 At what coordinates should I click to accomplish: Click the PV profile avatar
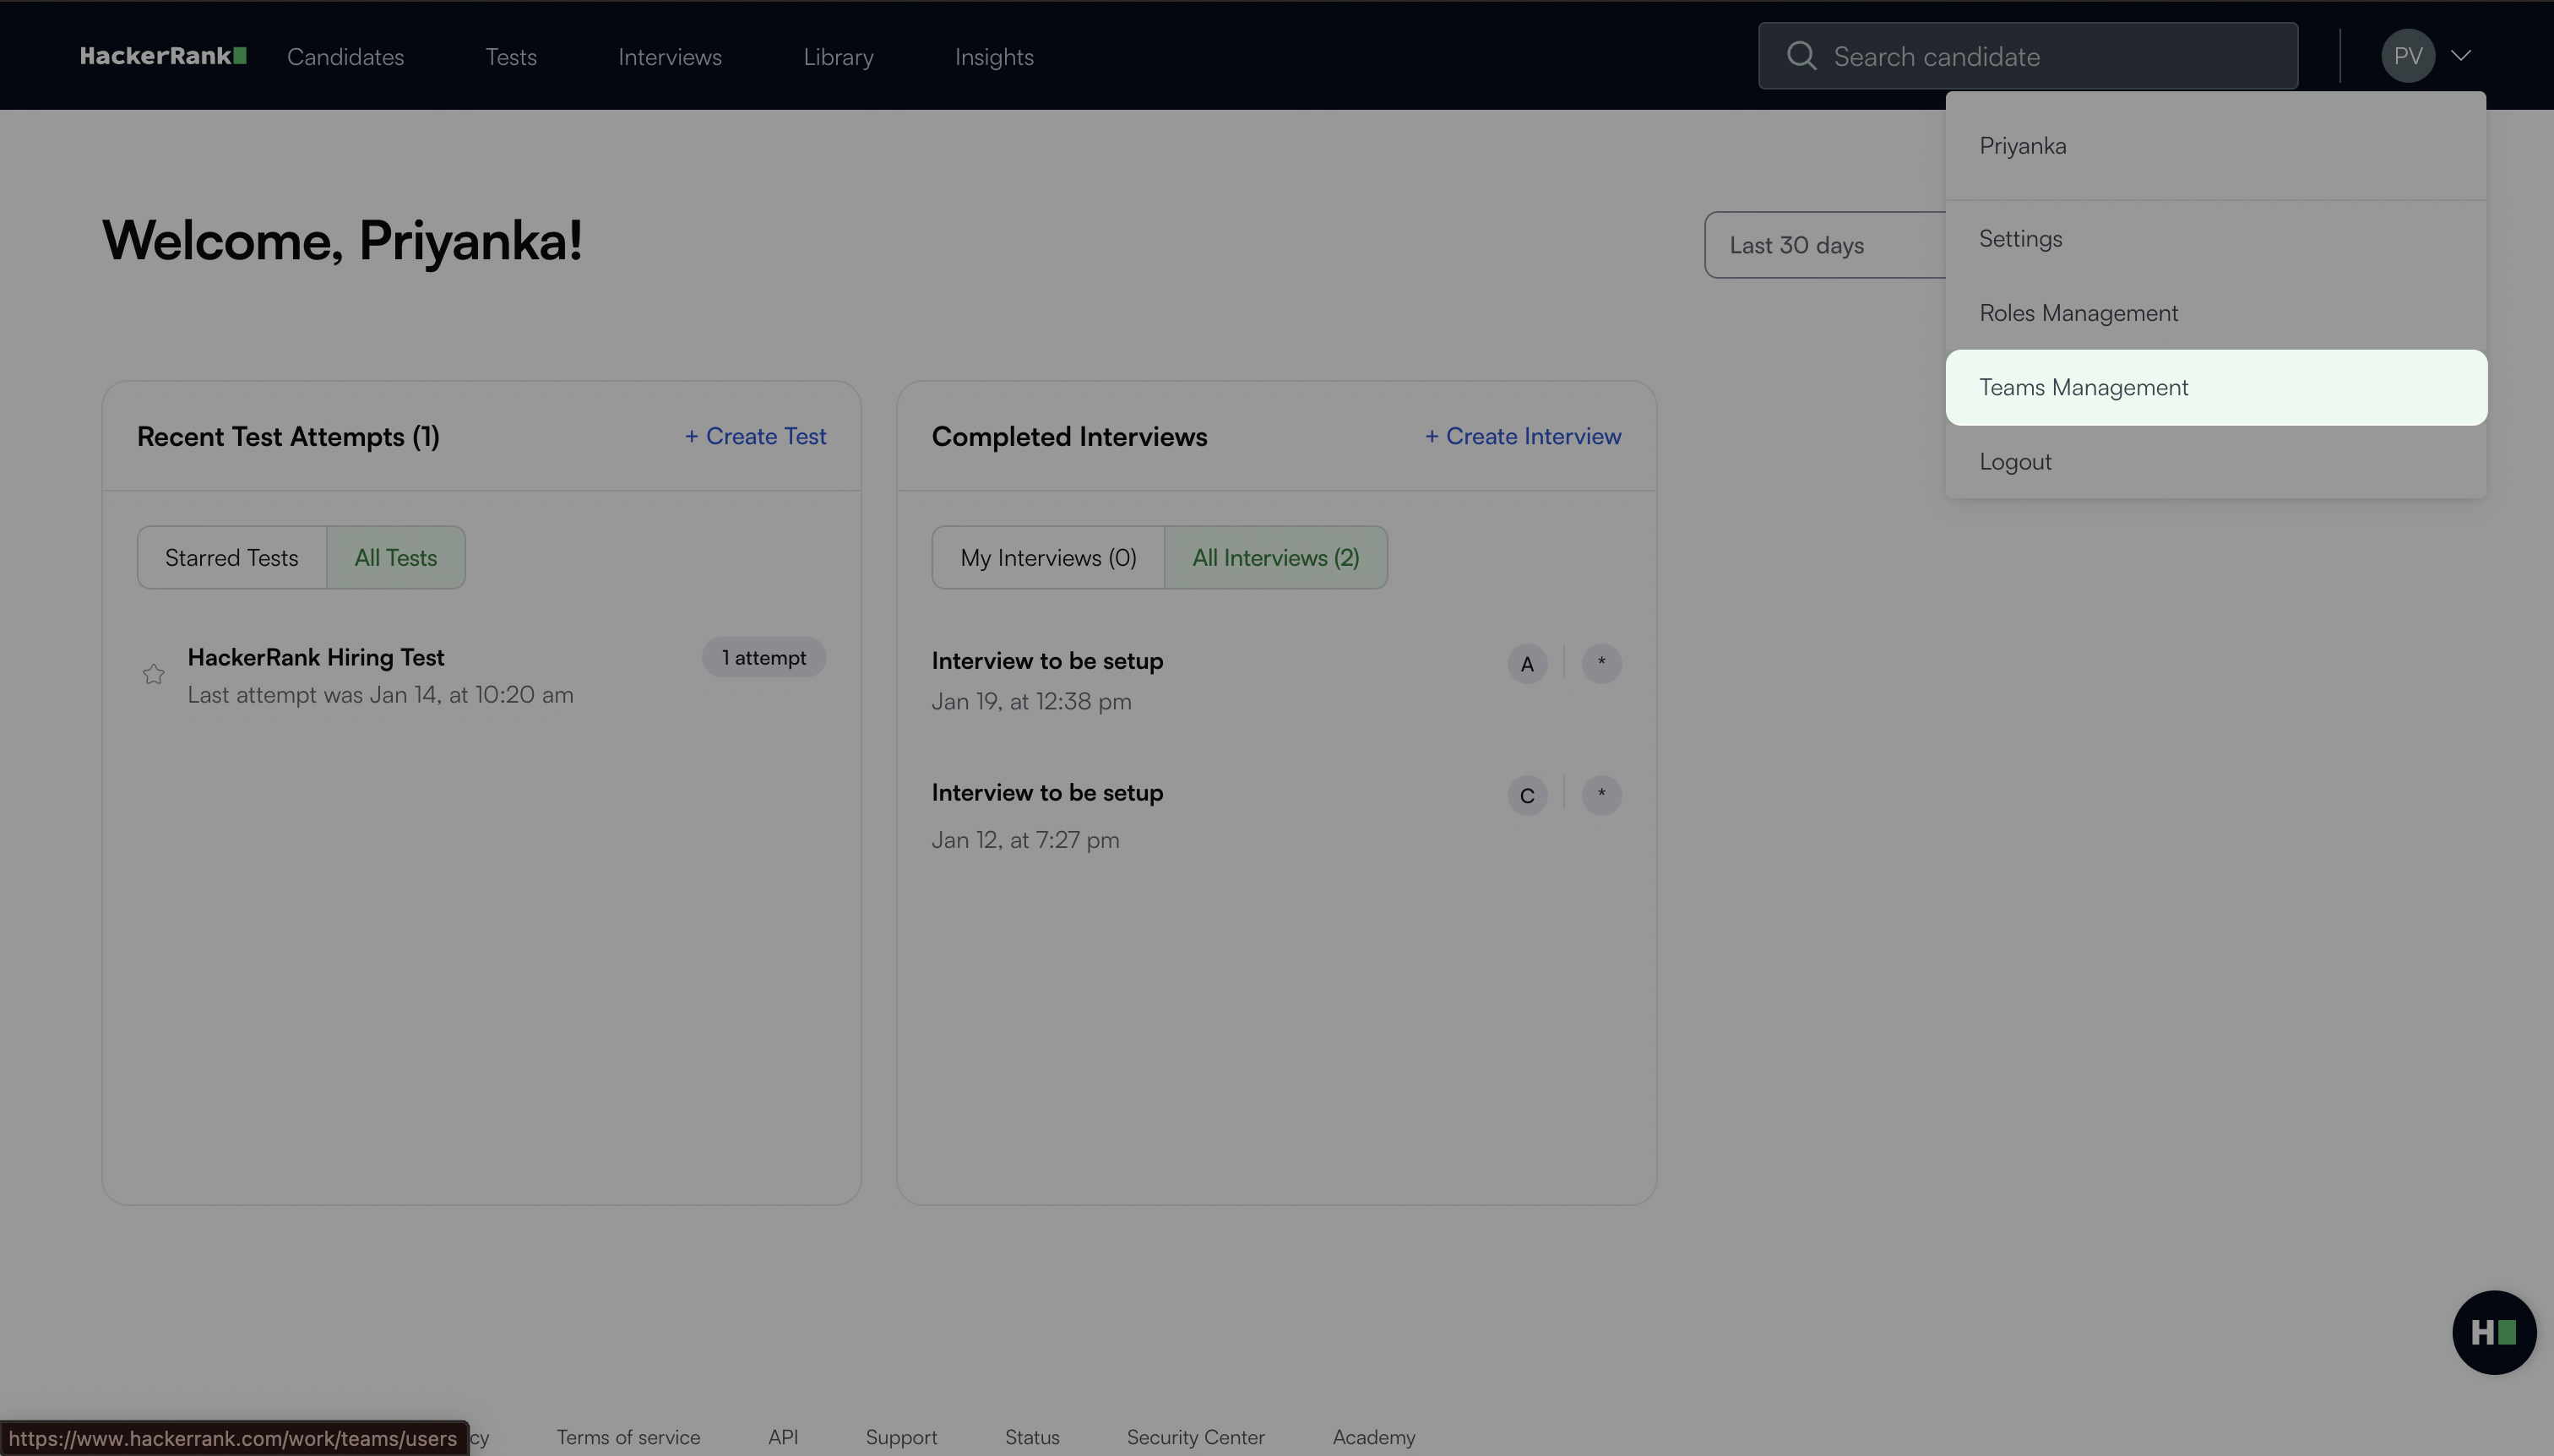2407,56
